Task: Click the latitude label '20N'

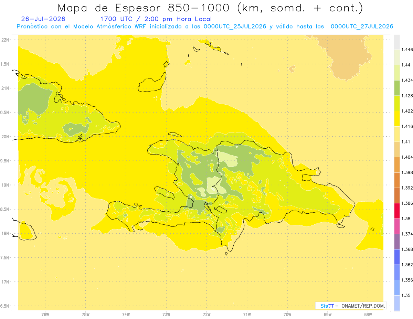Action: [5, 137]
